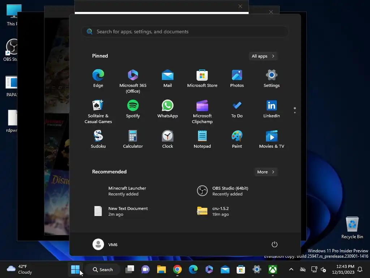Show hidden system tray icons
Viewport: 370px width, 278px height.
[291, 269]
